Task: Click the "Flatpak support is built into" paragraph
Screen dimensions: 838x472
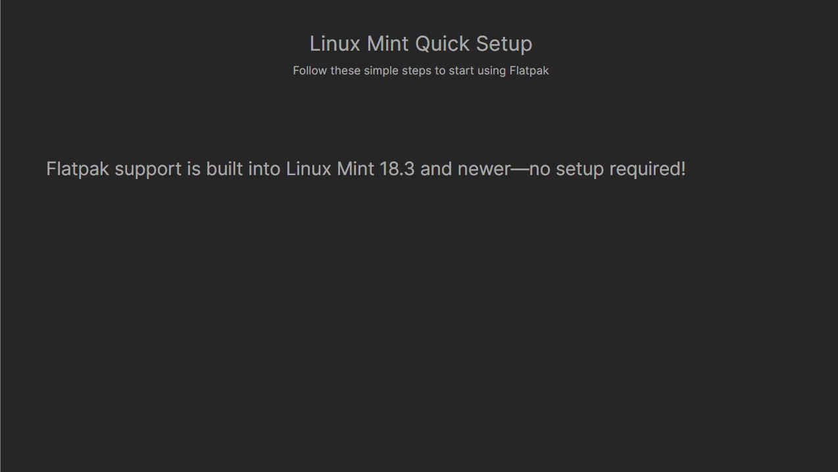Action: pos(366,169)
